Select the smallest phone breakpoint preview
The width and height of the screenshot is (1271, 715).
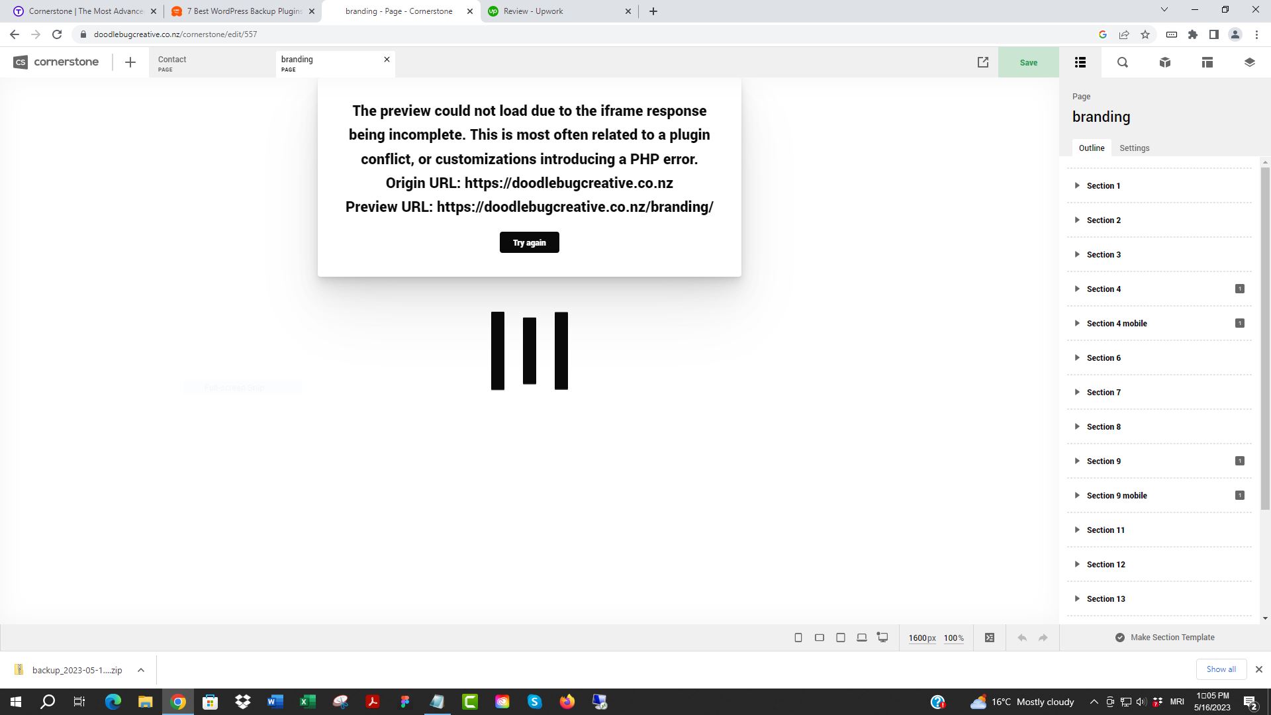coord(798,638)
